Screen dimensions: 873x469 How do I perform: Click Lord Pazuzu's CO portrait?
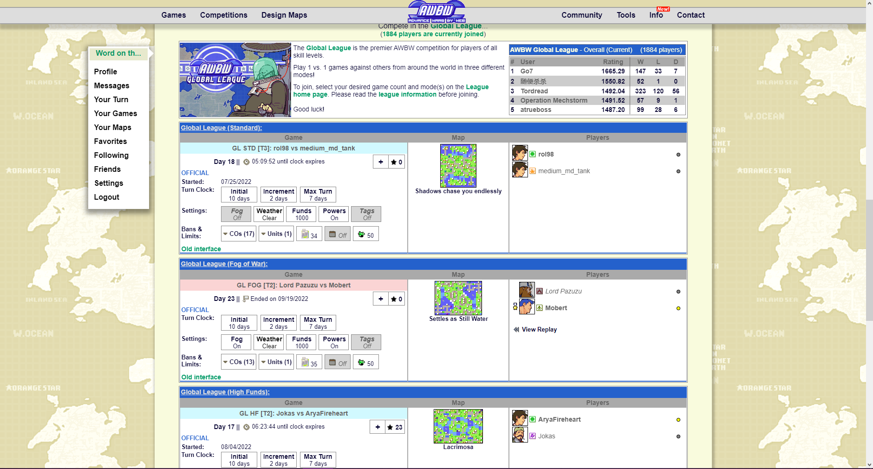[527, 290]
